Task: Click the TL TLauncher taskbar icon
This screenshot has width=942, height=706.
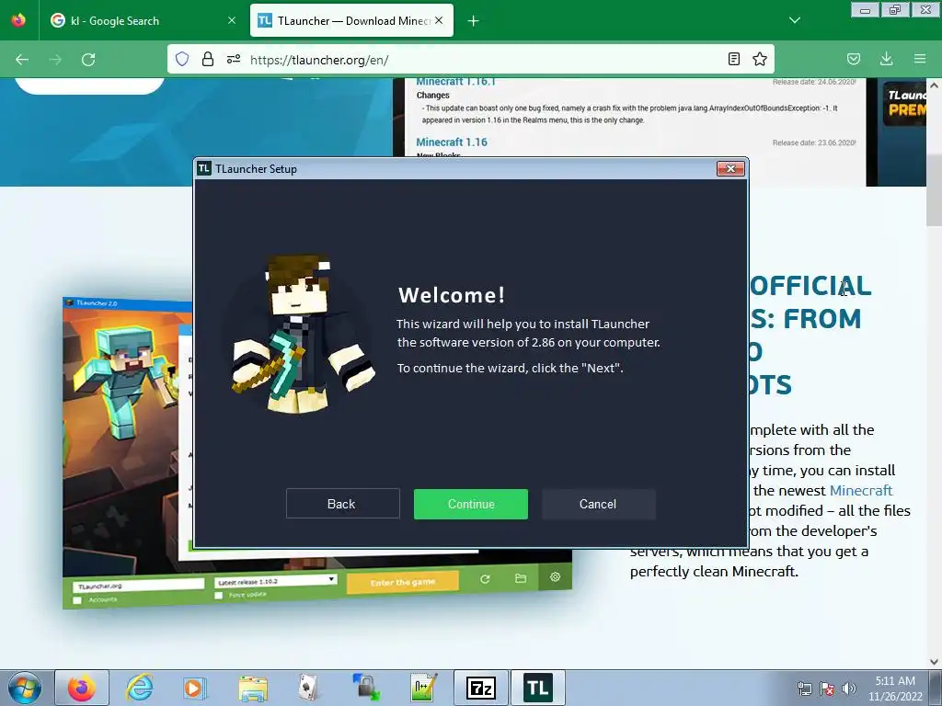Action: click(x=537, y=688)
